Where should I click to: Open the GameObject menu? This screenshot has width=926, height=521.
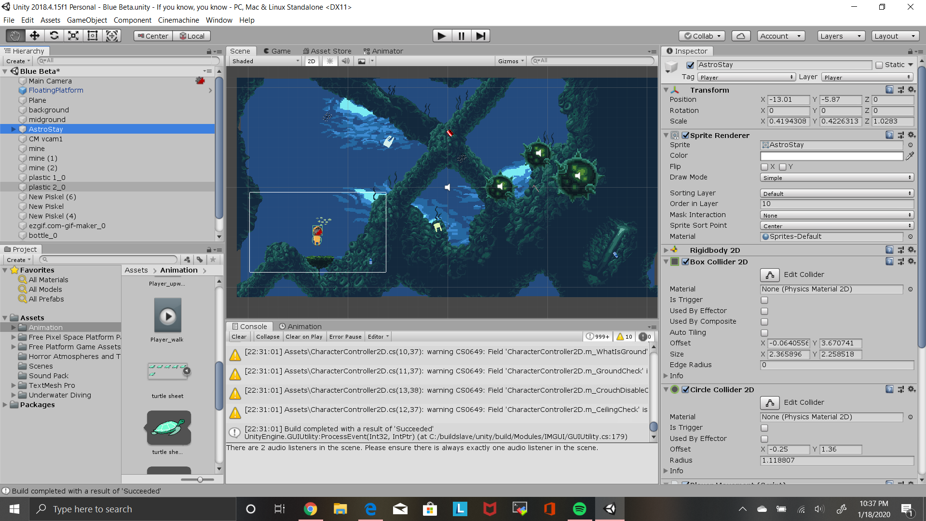87,20
